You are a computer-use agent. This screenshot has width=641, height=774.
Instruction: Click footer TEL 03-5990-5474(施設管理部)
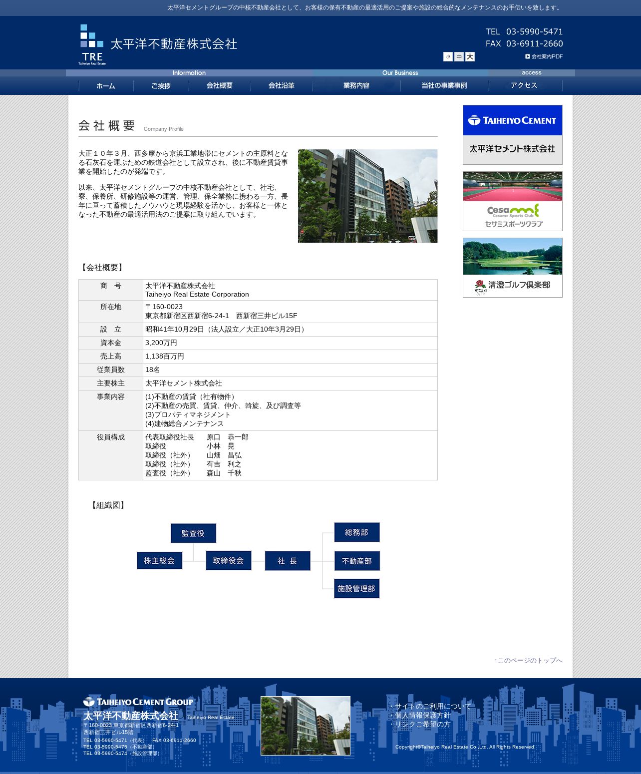click(x=122, y=754)
